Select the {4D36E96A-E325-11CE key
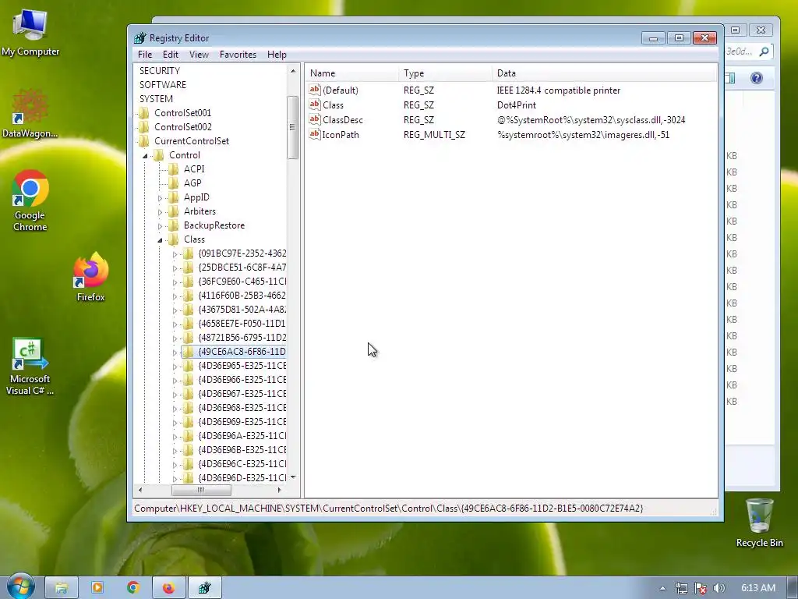798x599 pixels. coord(242,435)
